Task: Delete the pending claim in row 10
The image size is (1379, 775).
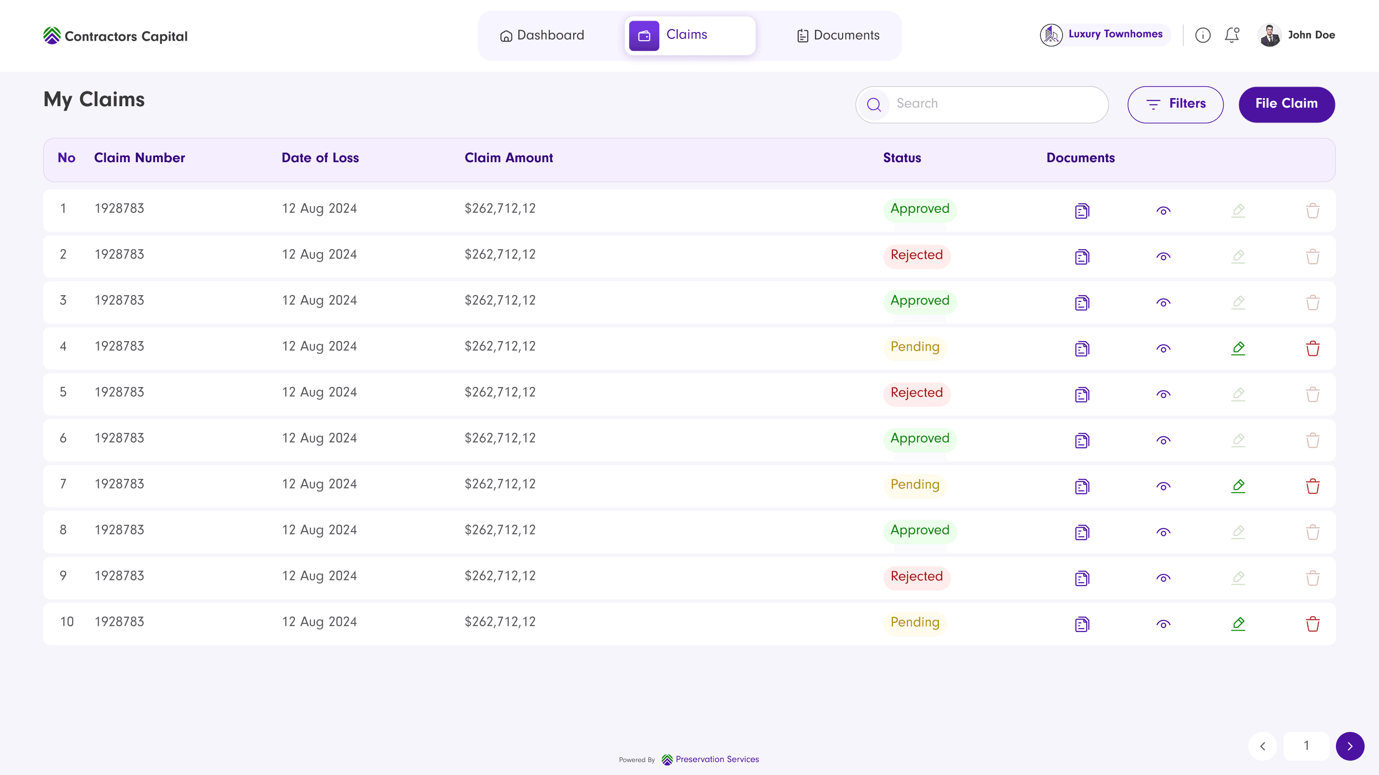Action: point(1312,624)
